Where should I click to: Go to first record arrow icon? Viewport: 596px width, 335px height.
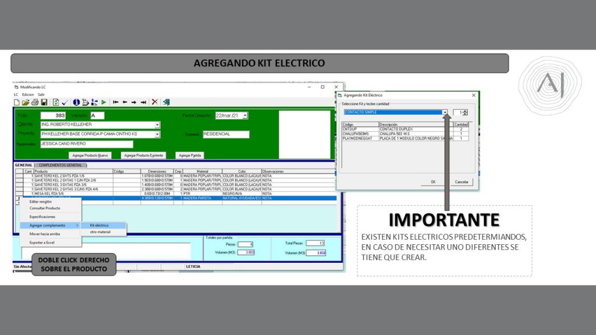pyautogui.click(x=116, y=102)
